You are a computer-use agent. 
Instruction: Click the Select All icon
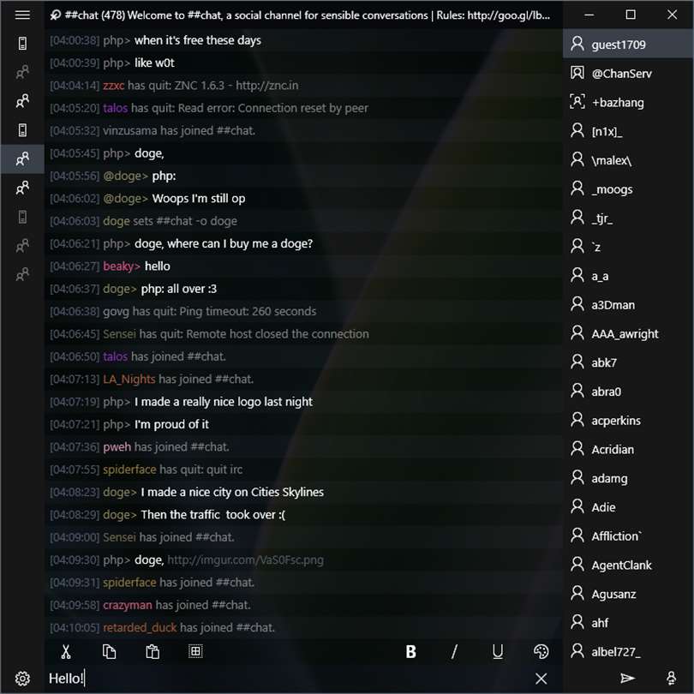point(195,651)
